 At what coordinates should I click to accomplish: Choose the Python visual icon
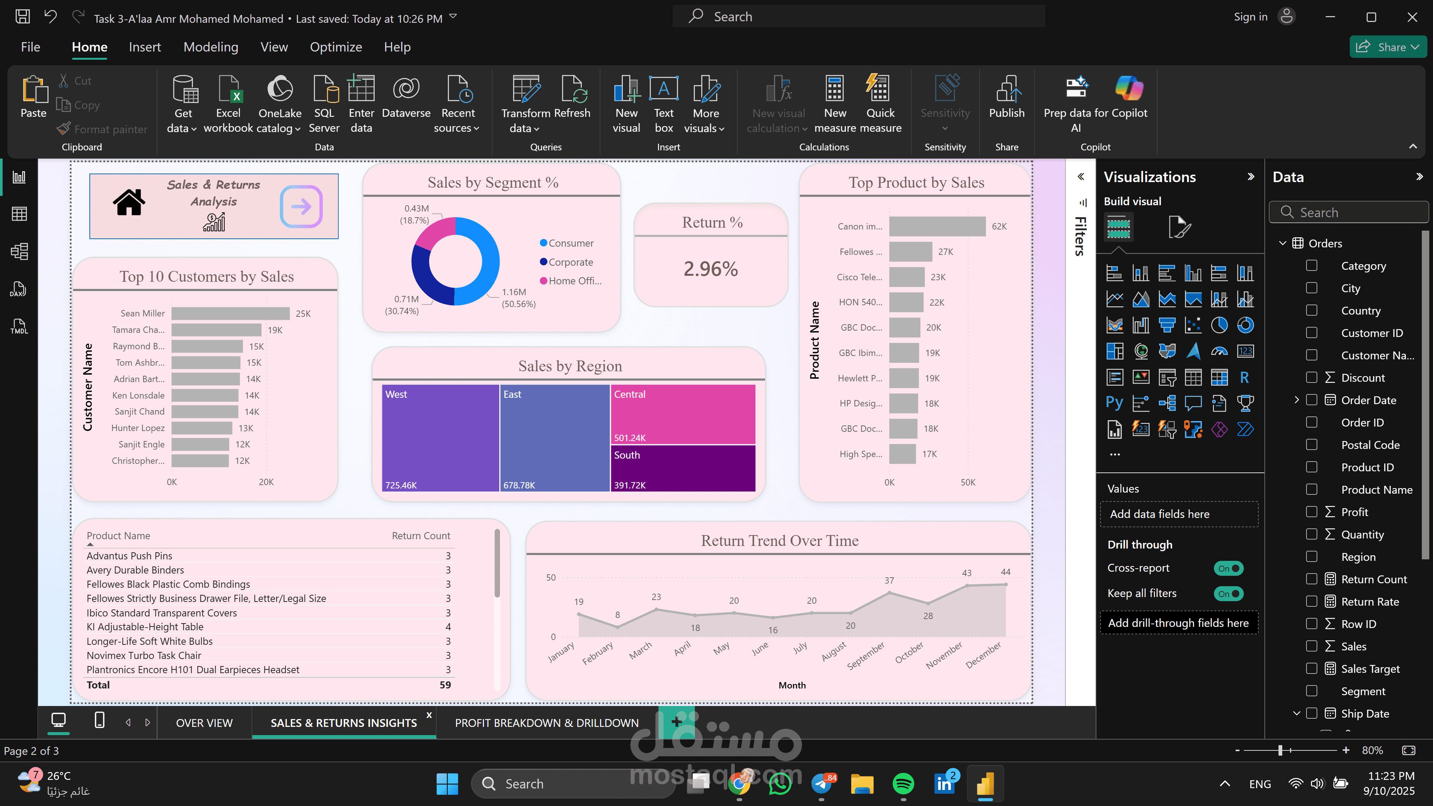click(1114, 403)
